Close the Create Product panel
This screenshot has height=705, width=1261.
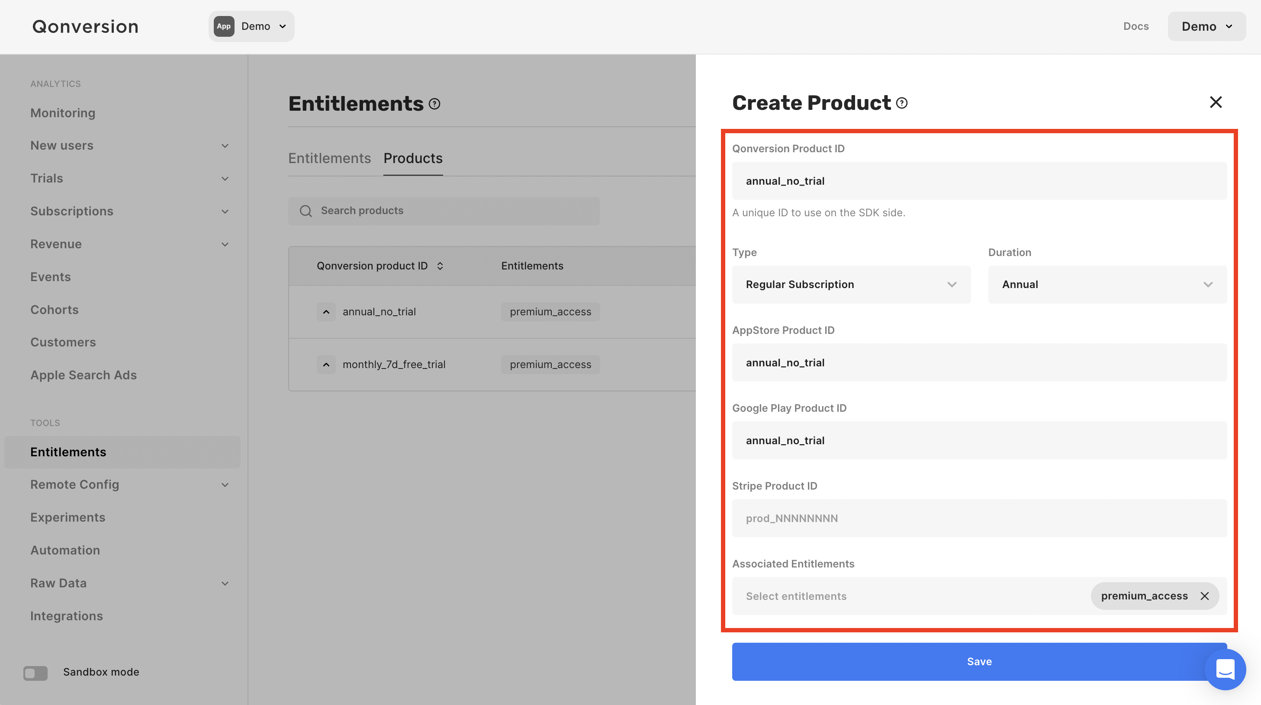[1216, 102]
